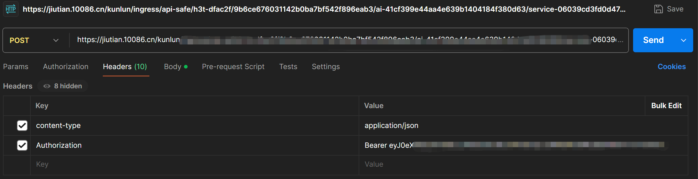The width and height of the screenshot is (698, 179).
Task: Open the Cookies panel
Action: coord(672,66)
